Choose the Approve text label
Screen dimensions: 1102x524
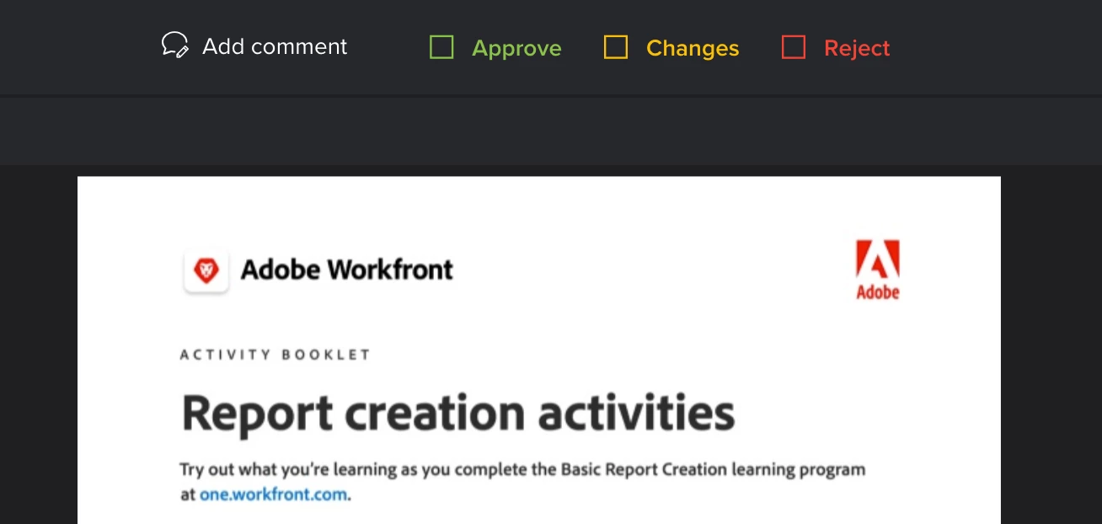click(516, 48)
